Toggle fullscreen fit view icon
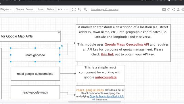 (74, 10)
